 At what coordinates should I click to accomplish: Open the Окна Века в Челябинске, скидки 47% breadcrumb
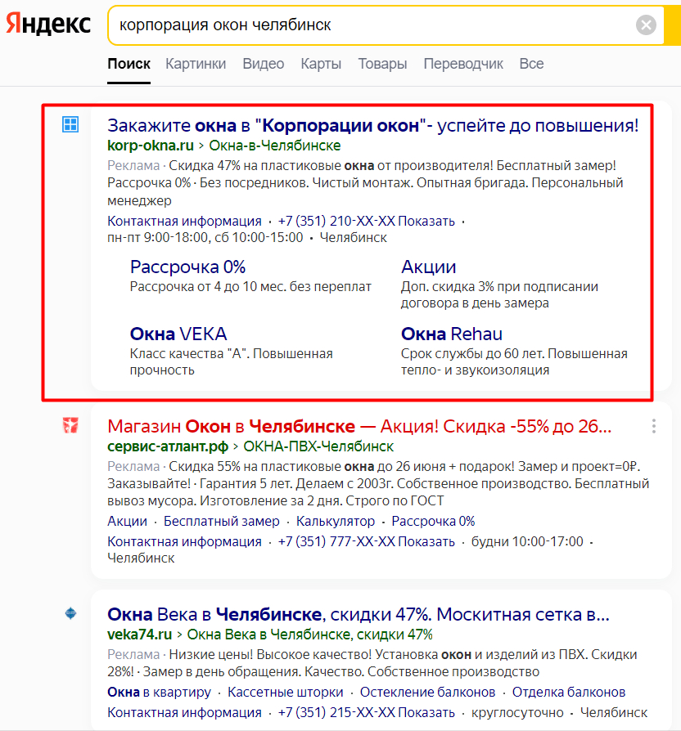click(310, 635)
